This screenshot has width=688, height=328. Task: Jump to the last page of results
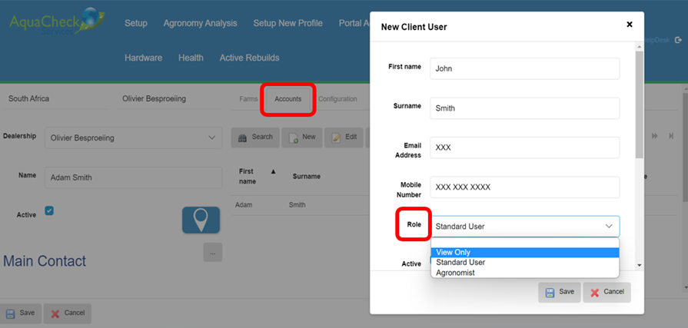671,136
